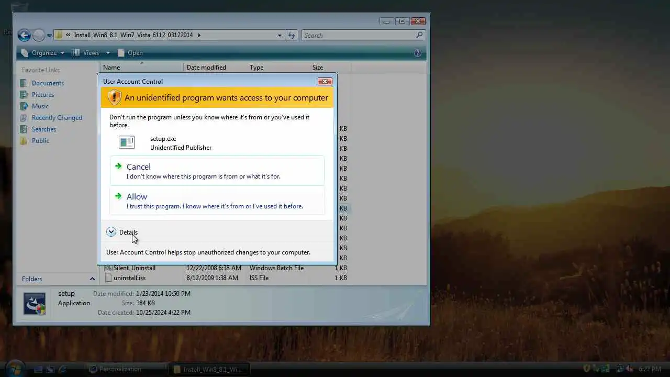Expand the address bar path arrow
Screen dimensions: 670x377
coord(199,35)
